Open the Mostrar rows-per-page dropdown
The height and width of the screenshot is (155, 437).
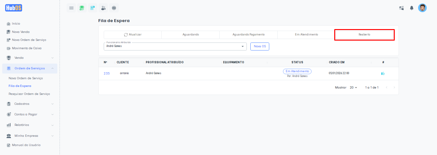[353, 88]
